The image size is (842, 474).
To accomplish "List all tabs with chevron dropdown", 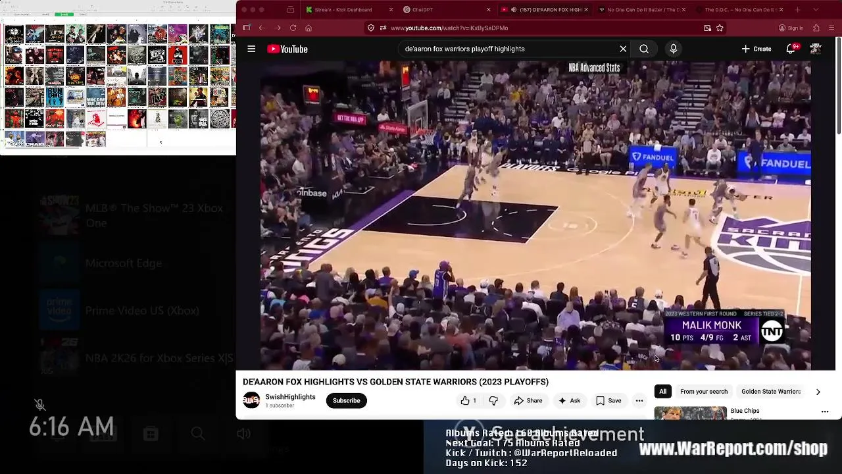I will [x=816, y=10].
